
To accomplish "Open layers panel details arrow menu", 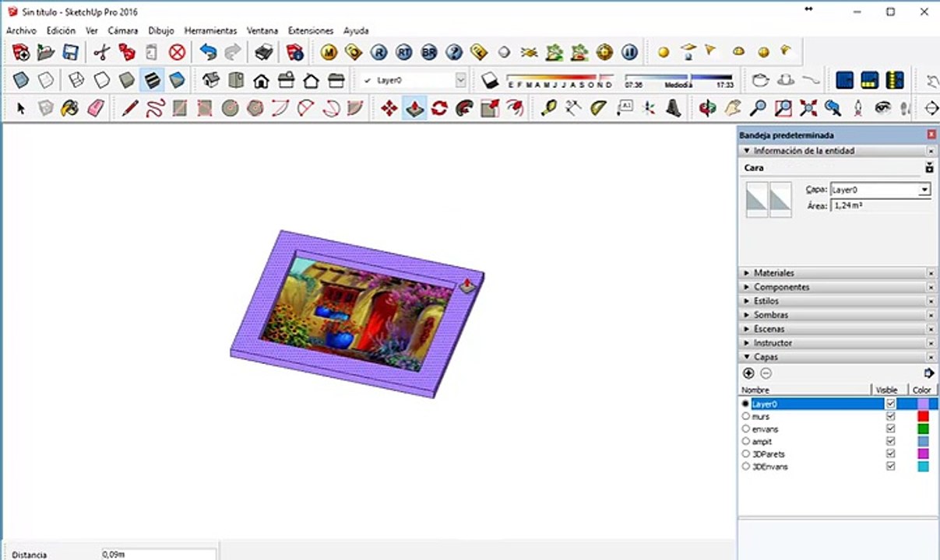I will (x=928, y=373).
